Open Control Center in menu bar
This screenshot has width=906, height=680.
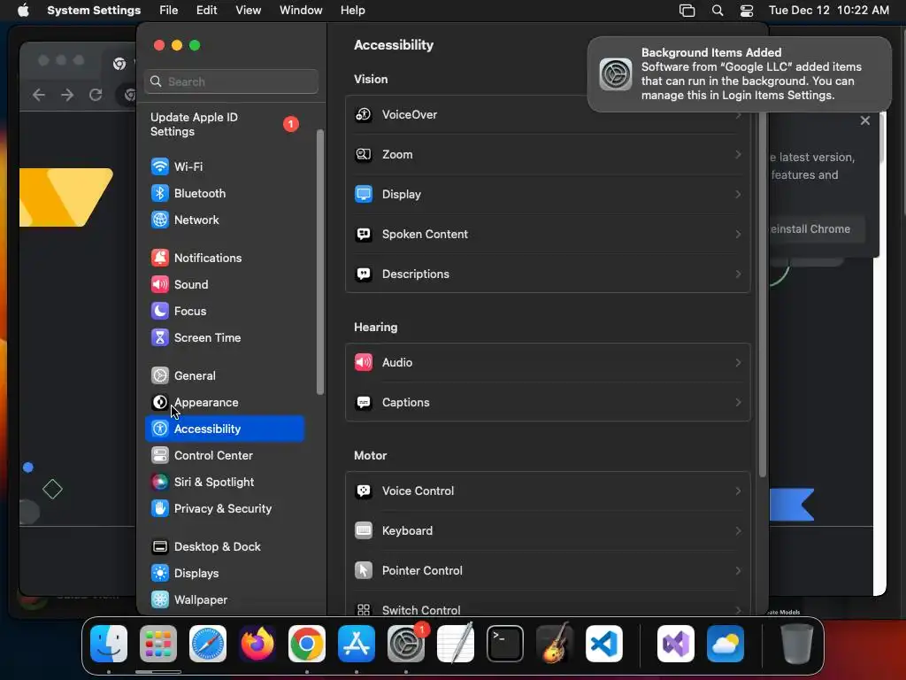click(x=747, y=11)
